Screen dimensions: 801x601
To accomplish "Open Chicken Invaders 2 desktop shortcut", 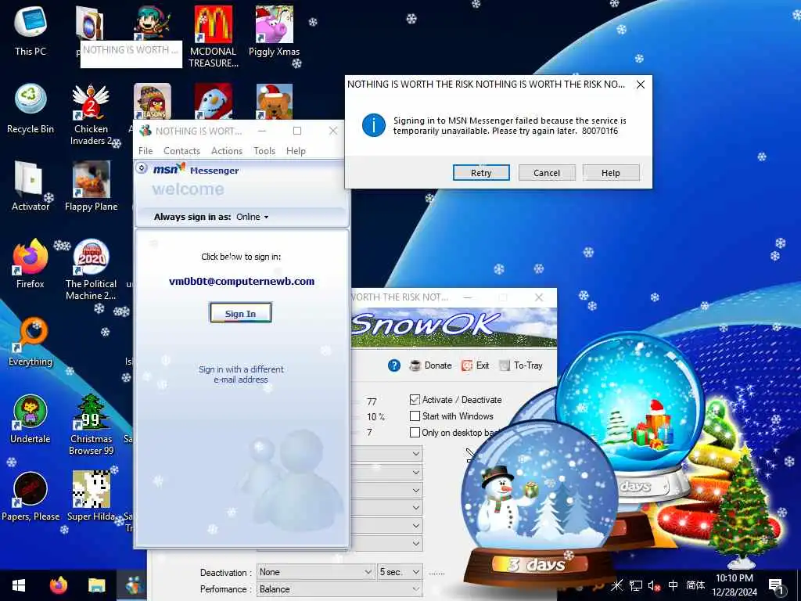I will coord(91,115).
